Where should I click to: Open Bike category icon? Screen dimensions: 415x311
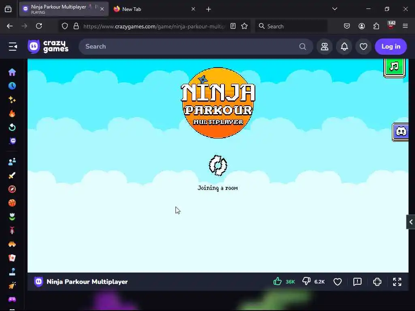coord(12,230)
